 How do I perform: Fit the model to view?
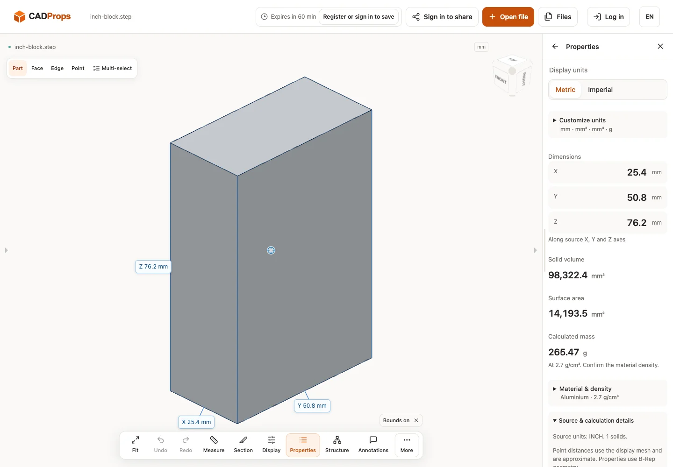tap(135, 445)
